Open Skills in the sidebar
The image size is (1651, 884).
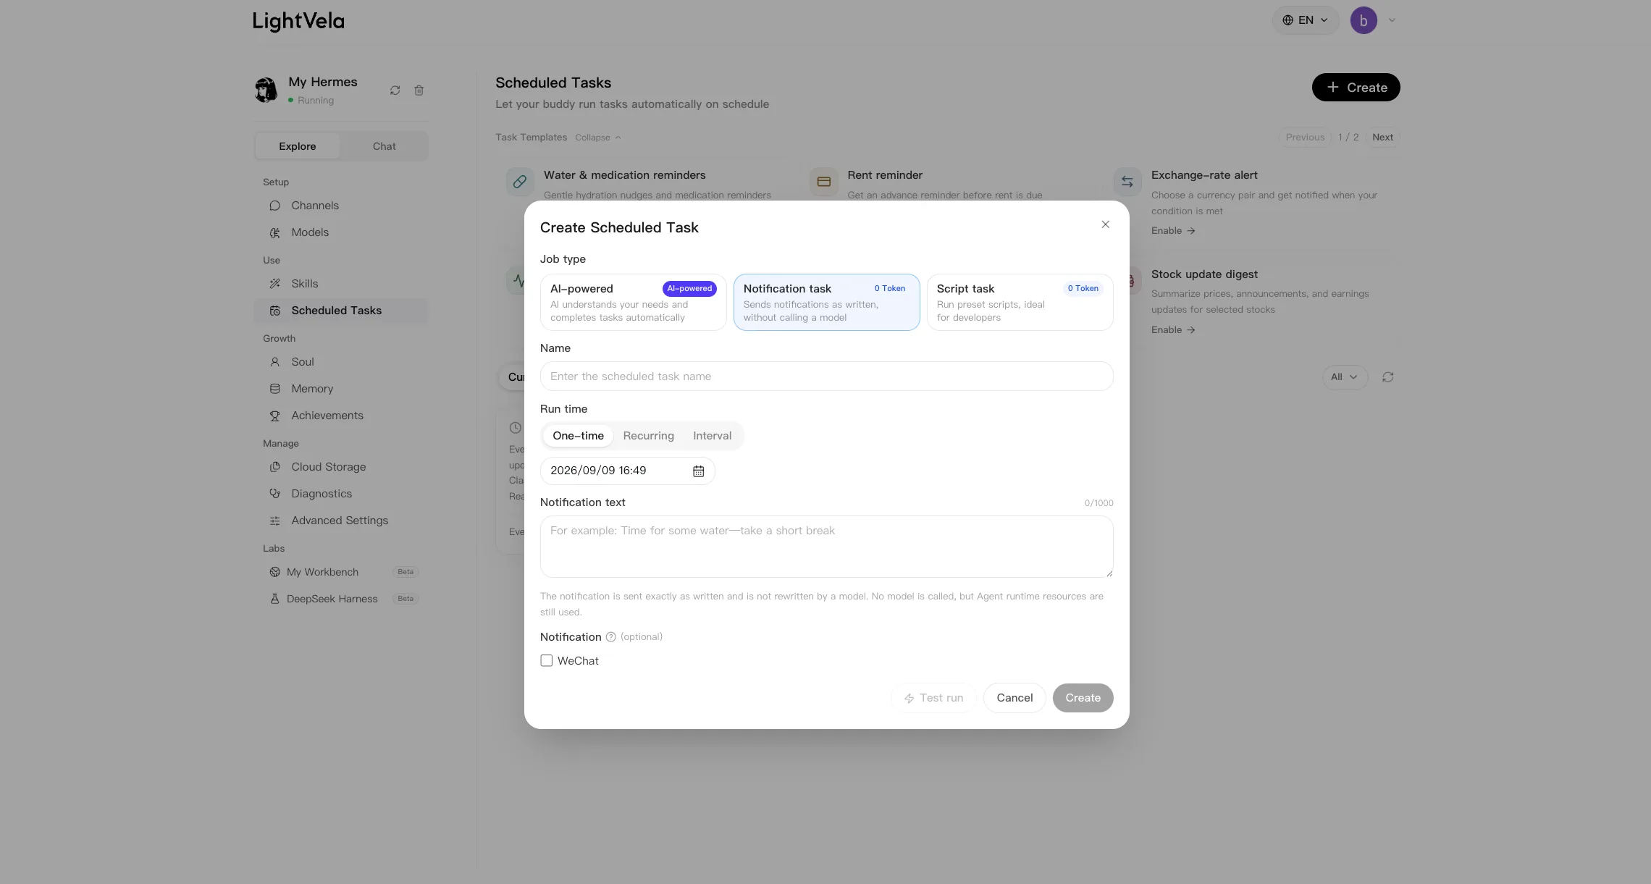[x=341, y=284]
